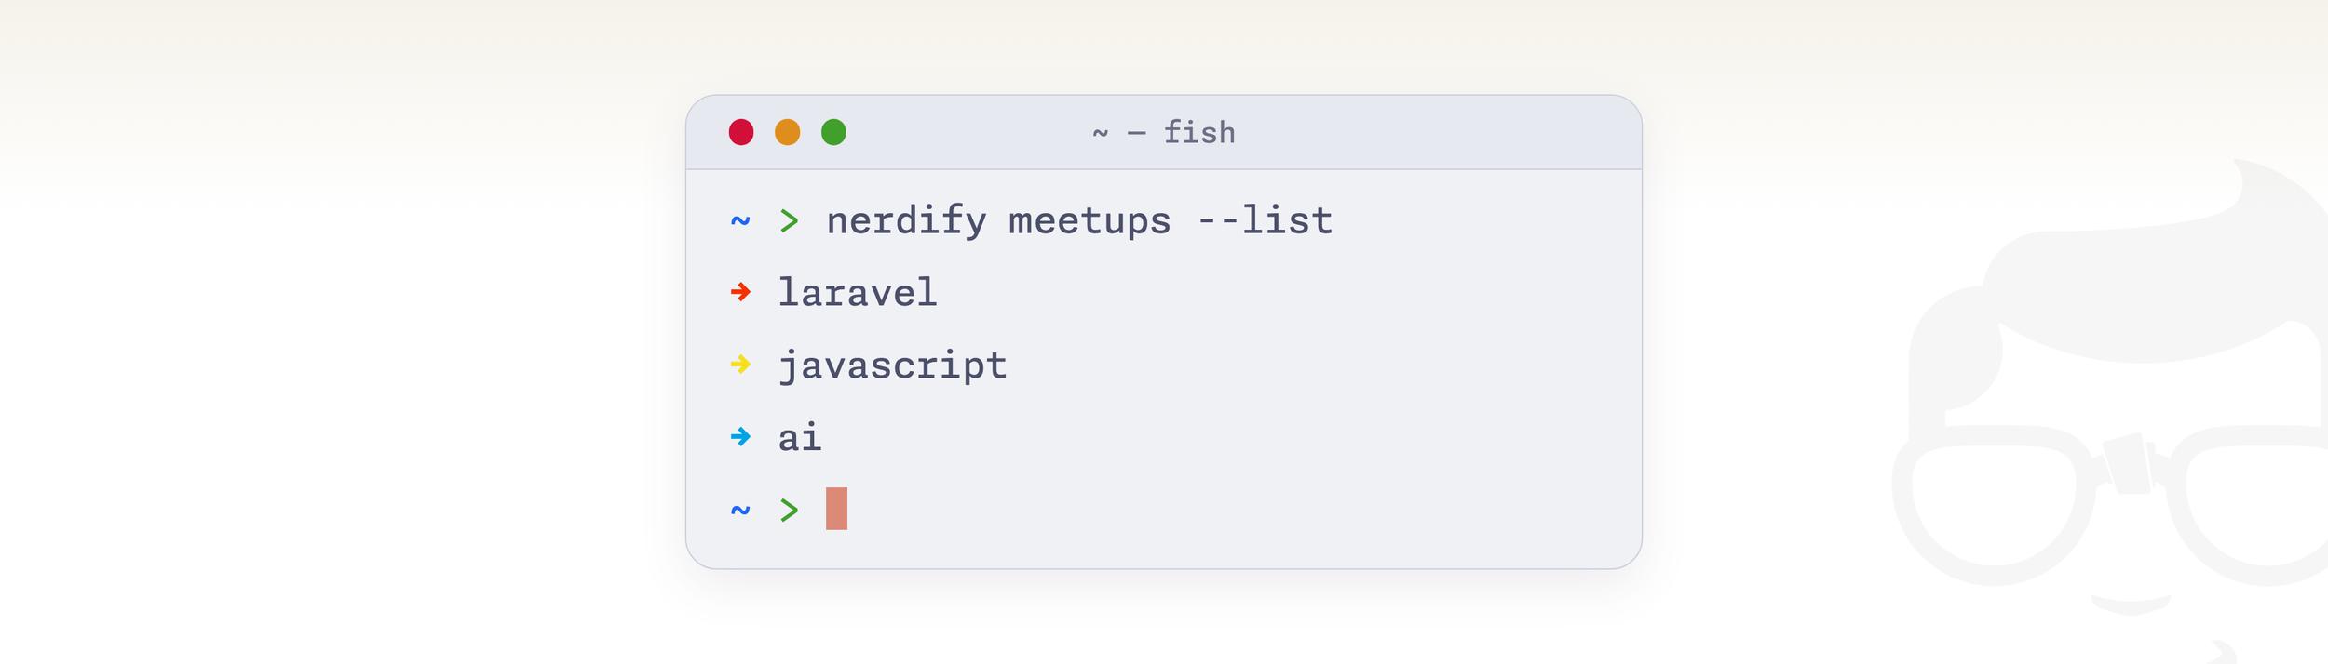Click the green maximize window dot
2328x664 pixels.
[833, 132]
